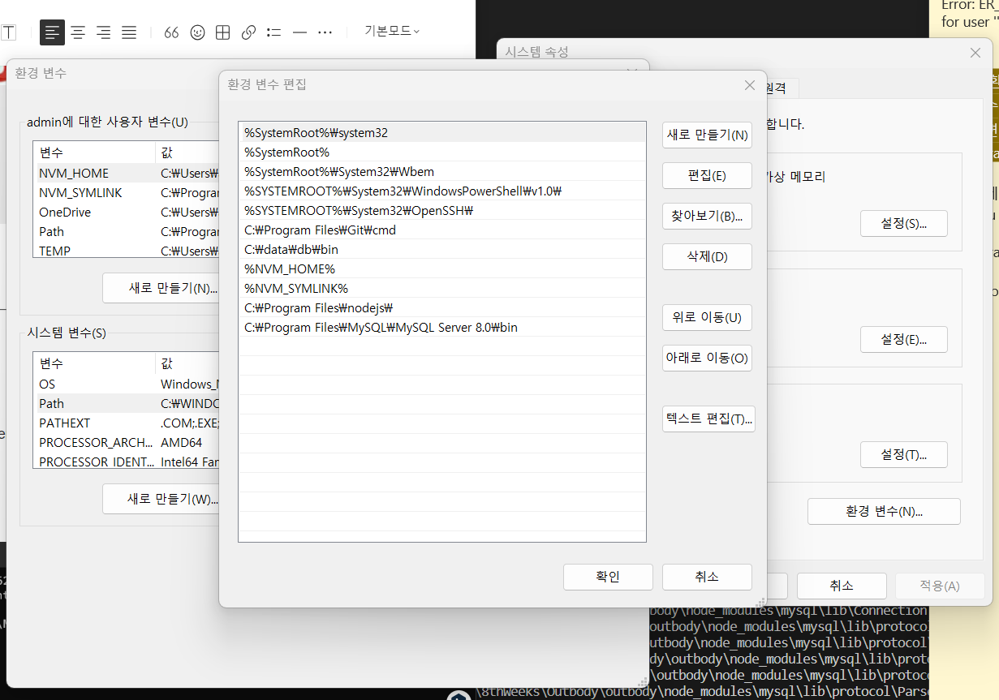999x700 pixels.
Task: Click 새로 만들기(N)... under user variables
Action: point(161,288)
